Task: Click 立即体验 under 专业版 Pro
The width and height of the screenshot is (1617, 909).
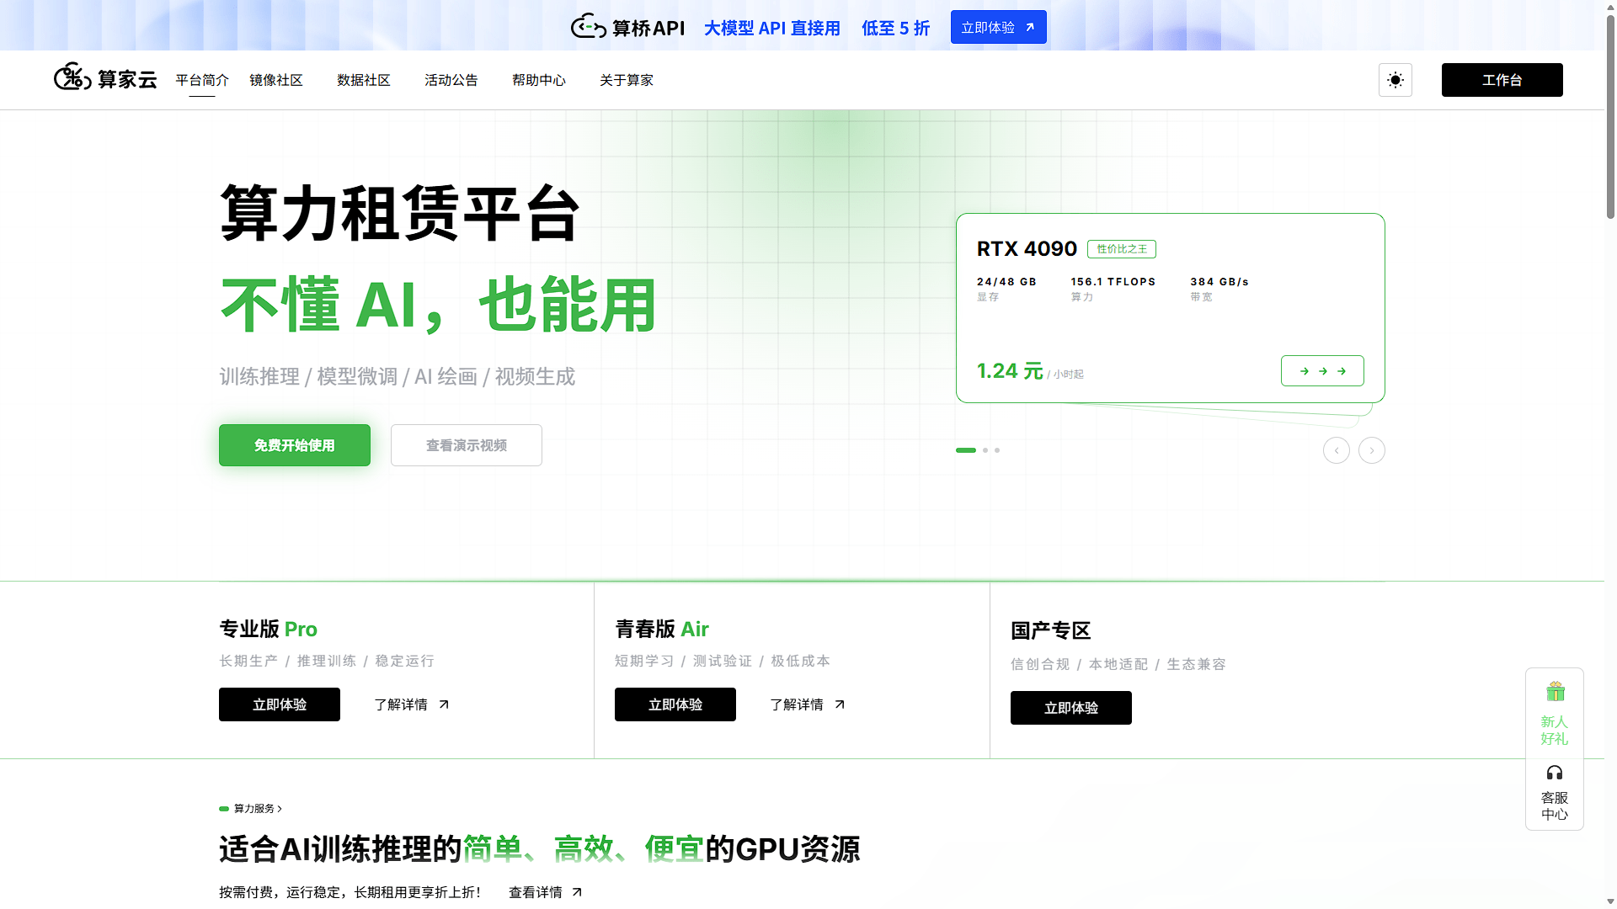Action: (280, 704)
